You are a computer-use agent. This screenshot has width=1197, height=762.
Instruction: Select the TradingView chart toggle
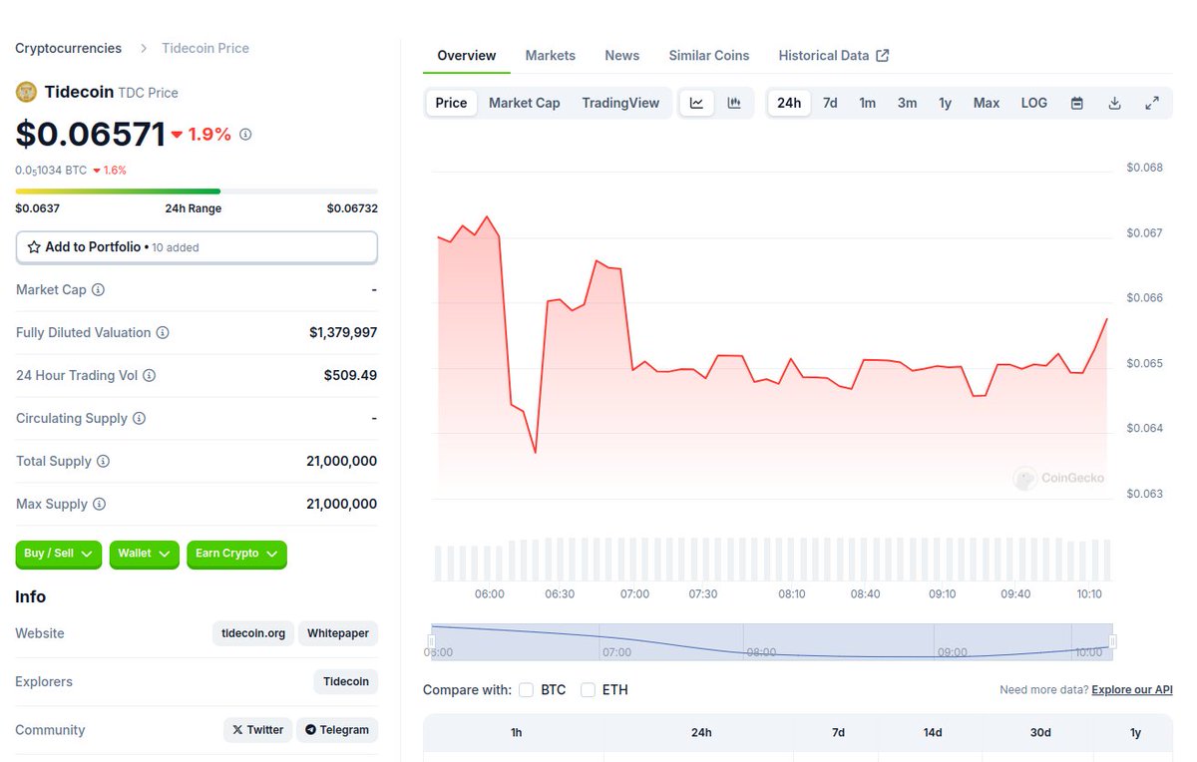[620, 103]
